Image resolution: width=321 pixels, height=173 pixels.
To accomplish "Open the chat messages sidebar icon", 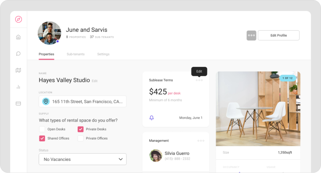I will (18, 54).
